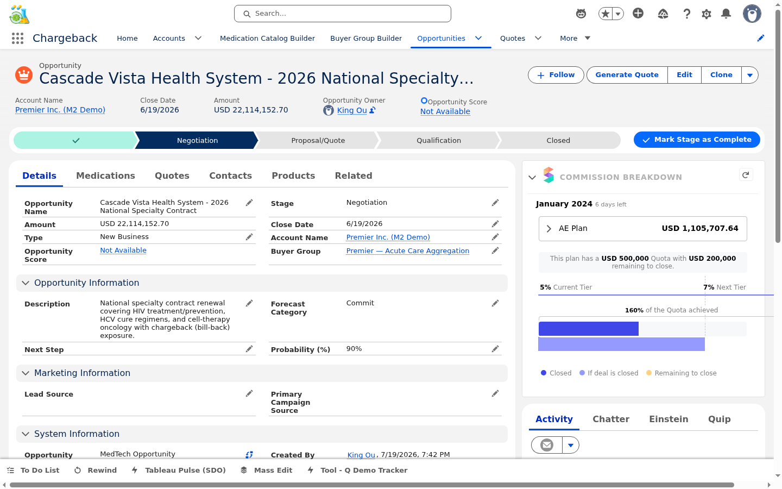Edit the Description pencil icon
Image resolution: width=782 pixels, height=489 pixels.
(x=249, y=303)
